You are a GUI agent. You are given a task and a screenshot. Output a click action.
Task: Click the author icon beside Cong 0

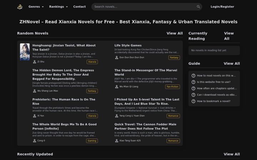(x=34, y=140)
